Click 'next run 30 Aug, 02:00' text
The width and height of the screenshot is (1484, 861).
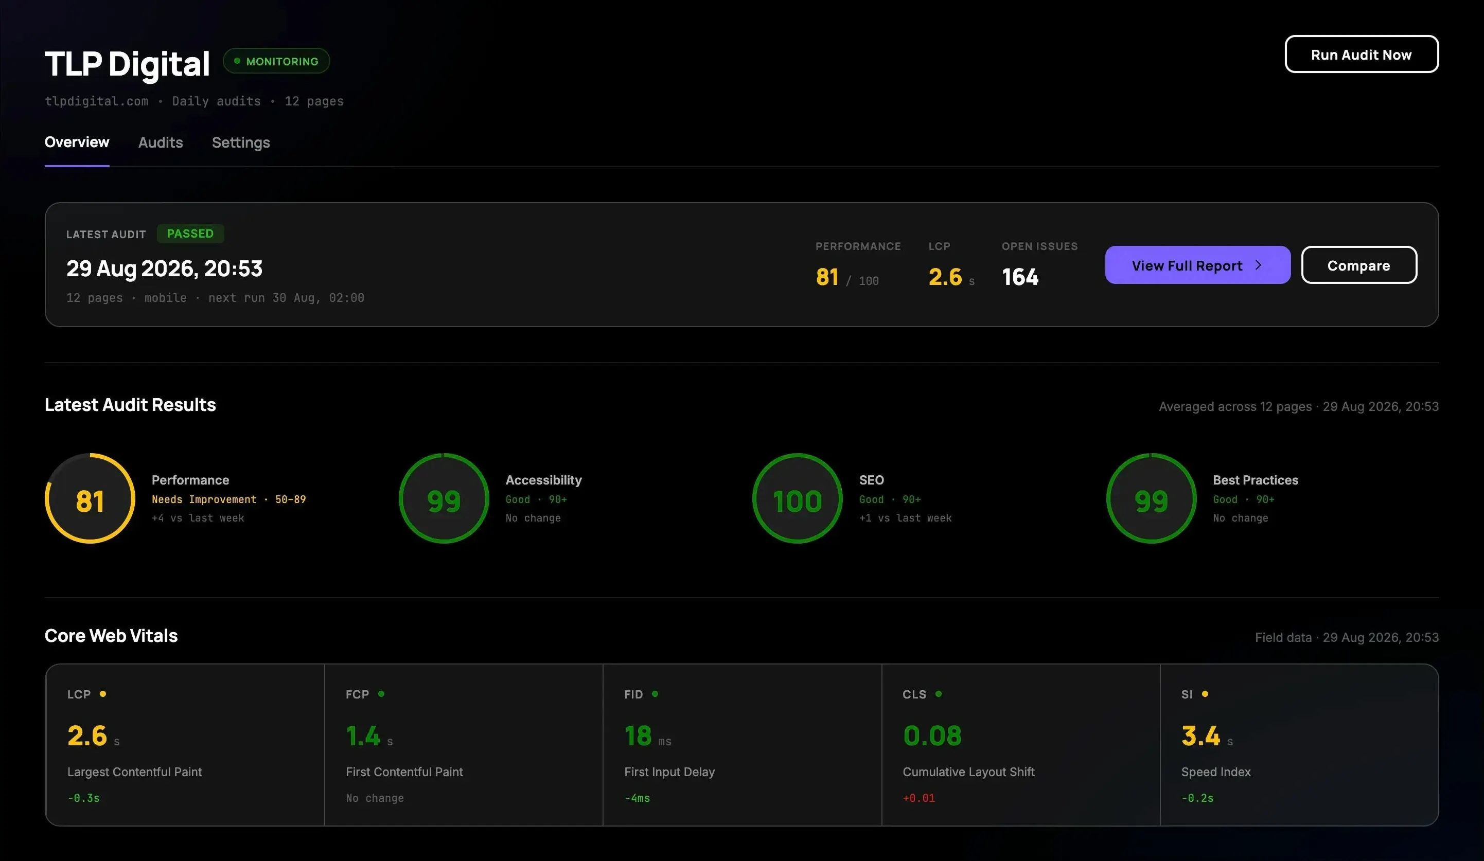(x=286, y=298)
